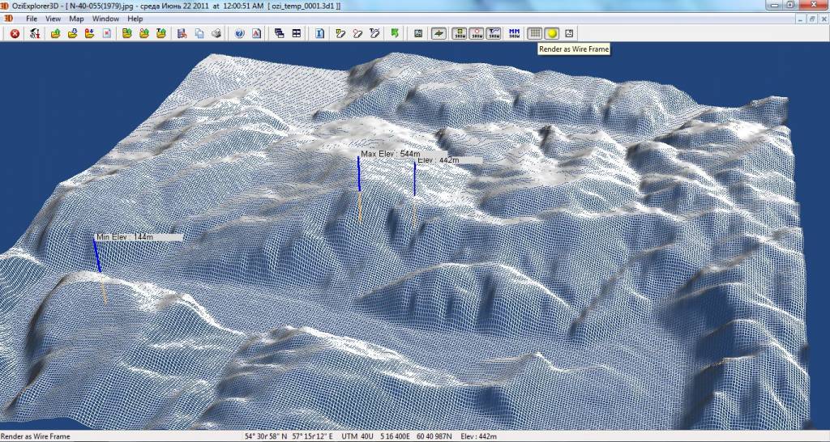Click the blue info 'i' toolbar icon
Image resolution: width=830 pixels, height=442 pixels.
319,33
